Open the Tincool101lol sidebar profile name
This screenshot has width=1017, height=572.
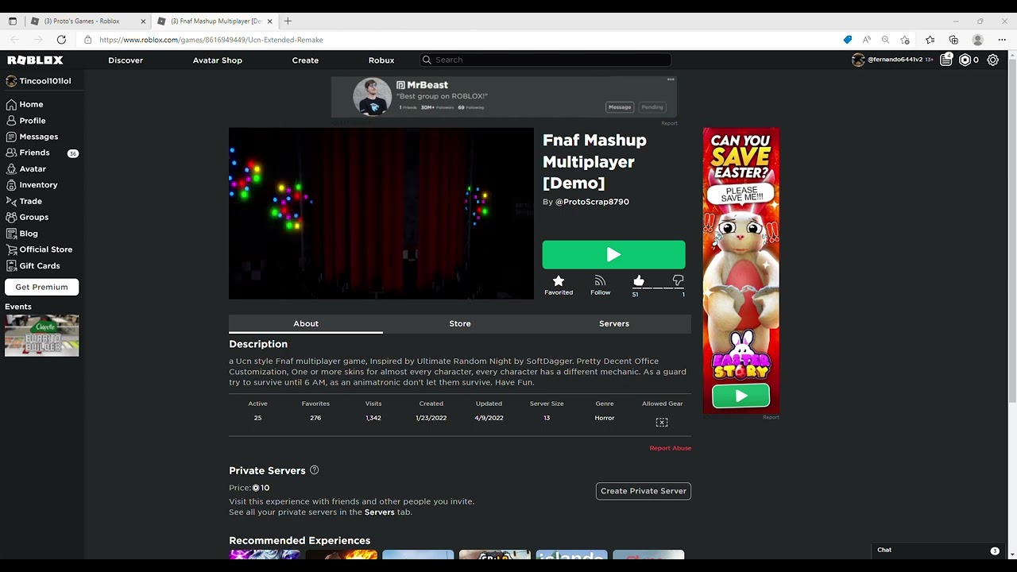coord(45,81)
